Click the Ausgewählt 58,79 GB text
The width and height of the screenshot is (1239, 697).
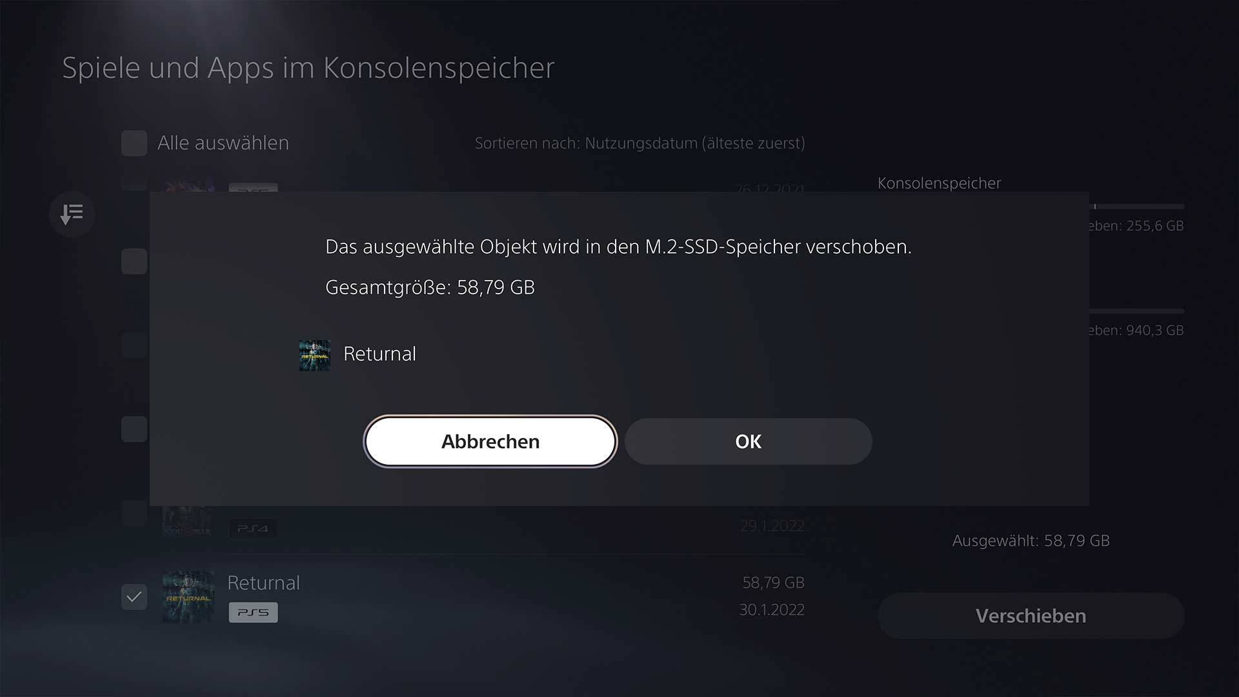[x=1031, y=541]
